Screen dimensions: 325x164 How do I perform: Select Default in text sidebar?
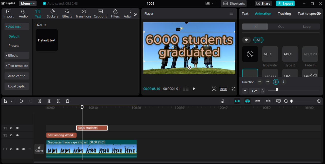pyautogui.click(x=14, y=36)
